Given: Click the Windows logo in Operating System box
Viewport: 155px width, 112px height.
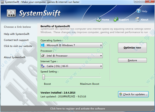Looking at the screenshot, I should 43,45.
